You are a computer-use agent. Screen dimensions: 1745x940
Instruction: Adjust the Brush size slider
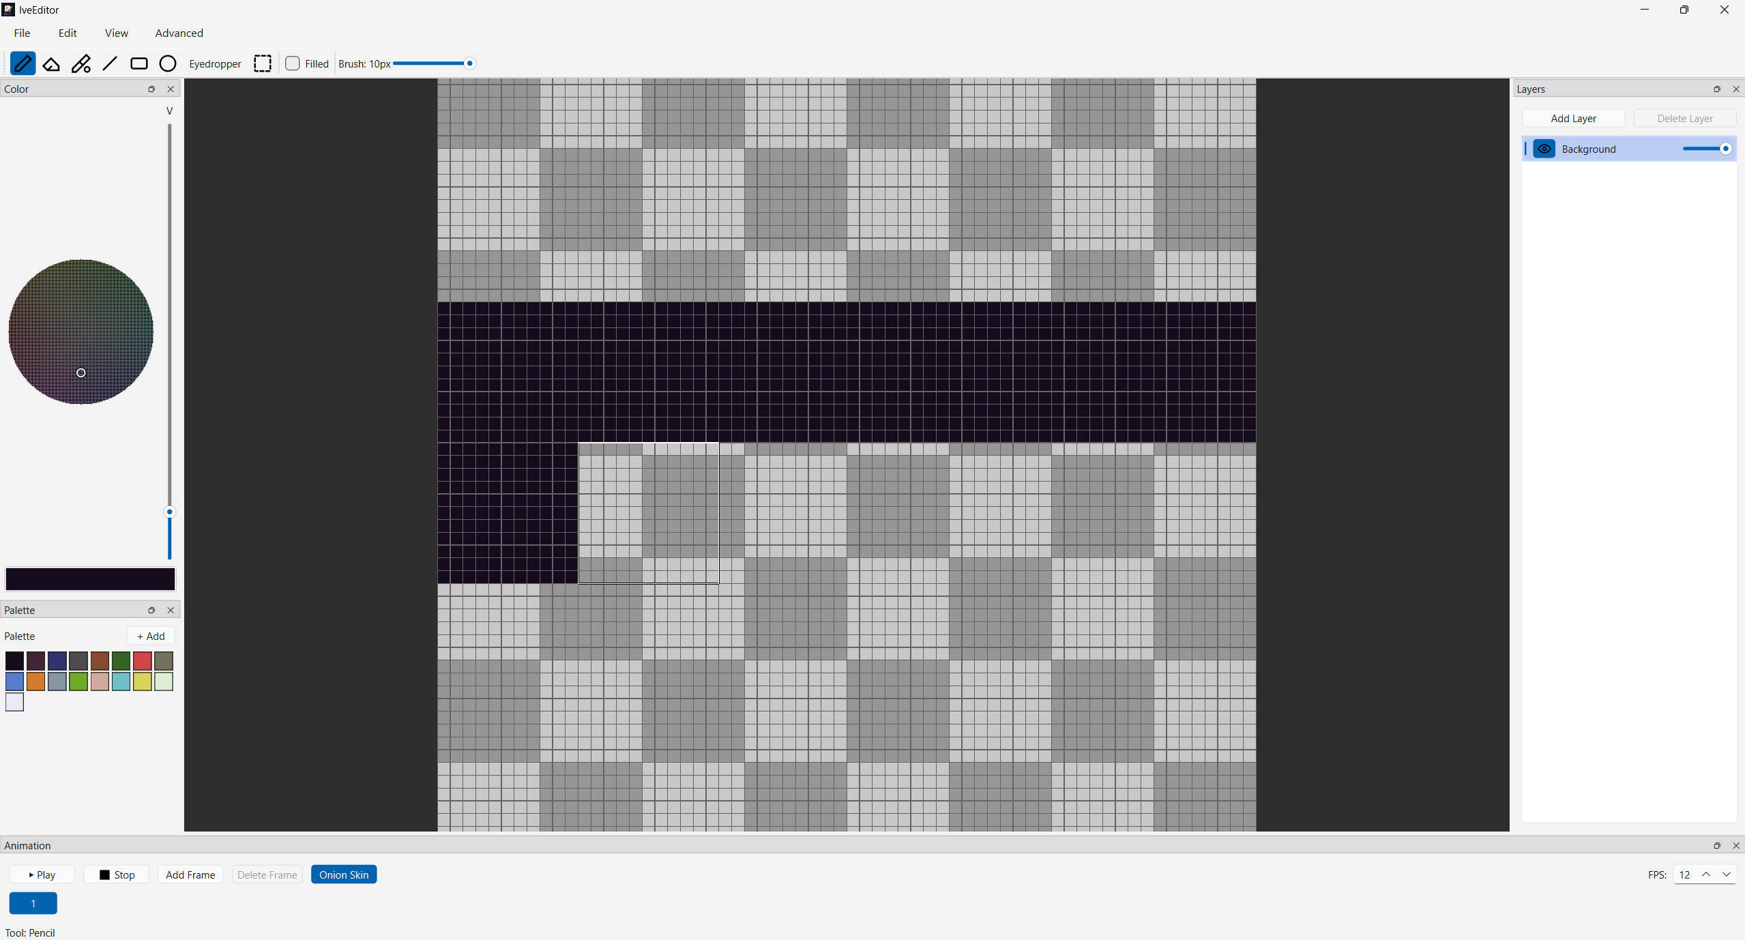click(434, 63)
